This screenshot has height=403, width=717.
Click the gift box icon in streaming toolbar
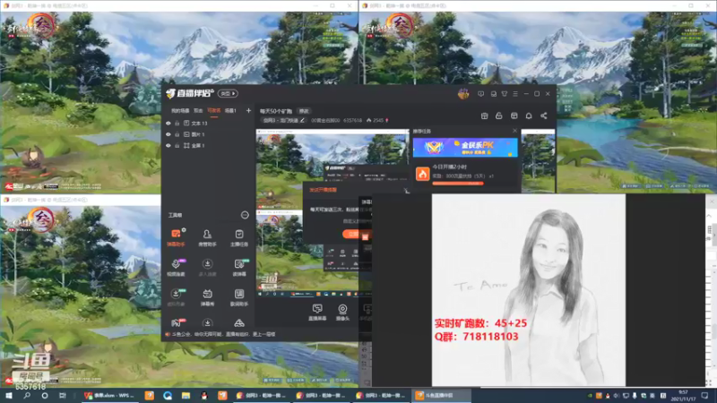click(x=484, y=116)
